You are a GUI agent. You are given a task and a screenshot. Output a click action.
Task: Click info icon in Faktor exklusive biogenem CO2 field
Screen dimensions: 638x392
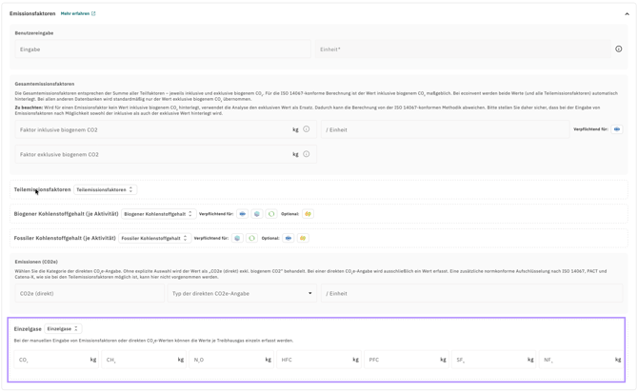[307, 154]
